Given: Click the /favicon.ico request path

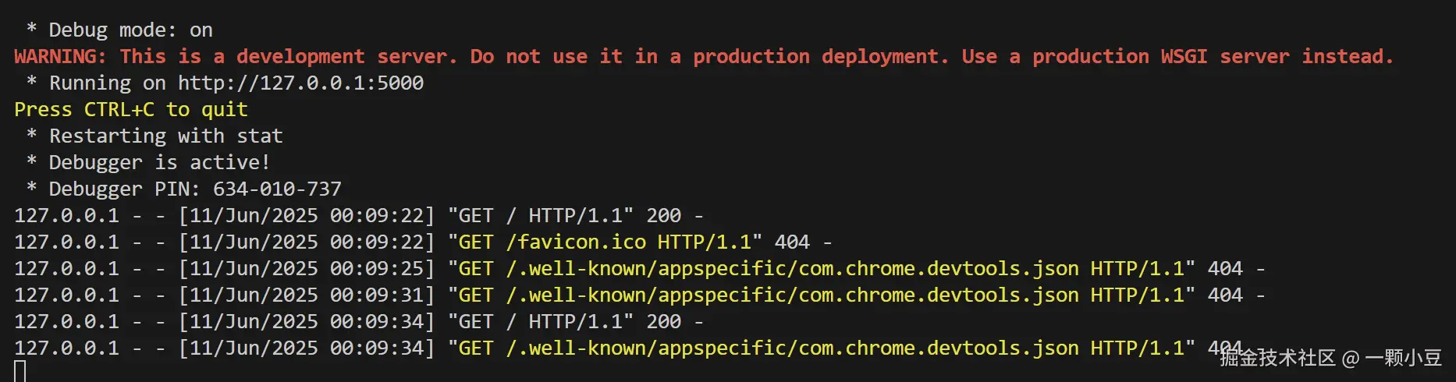Looking at the screenshot, I should tap(576, 242).
